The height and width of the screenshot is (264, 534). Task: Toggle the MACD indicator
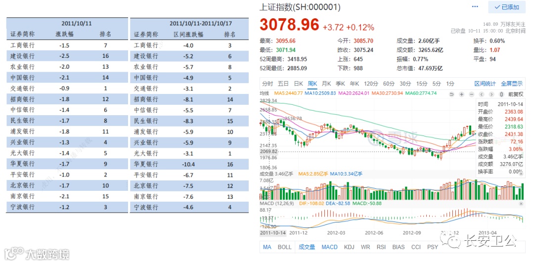pos(329,247)
